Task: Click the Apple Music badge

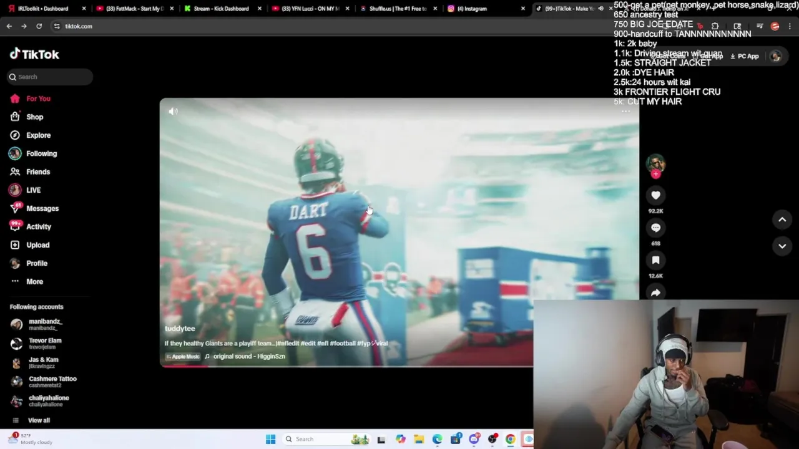Action: pos(182,357)
